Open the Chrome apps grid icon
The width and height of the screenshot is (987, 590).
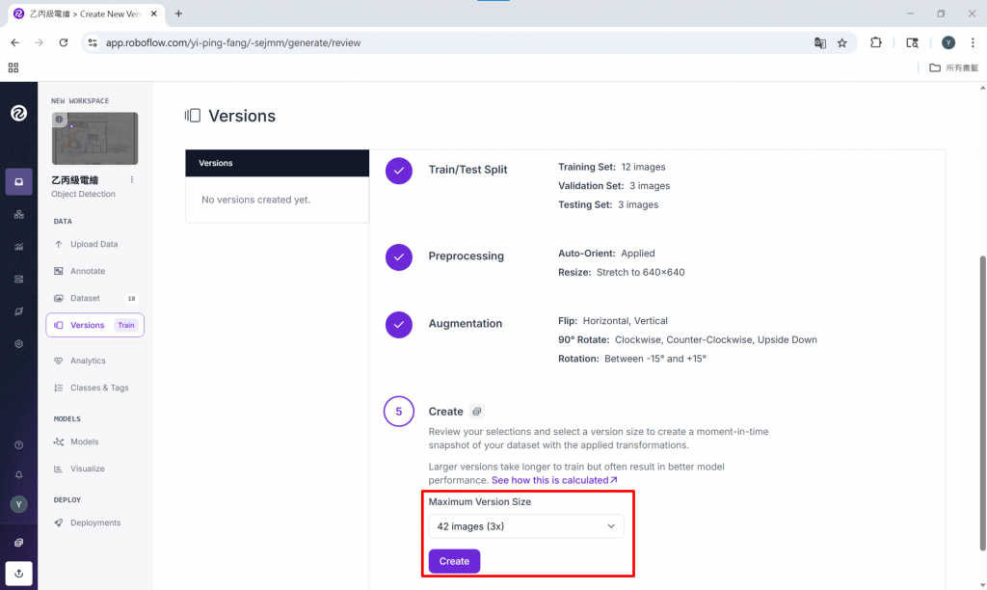click(13, 67)
